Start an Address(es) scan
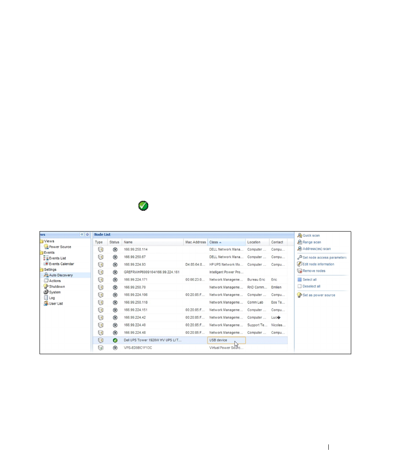Image resolution: width=397 pixels, height=476 pixels. pos(316,249)
